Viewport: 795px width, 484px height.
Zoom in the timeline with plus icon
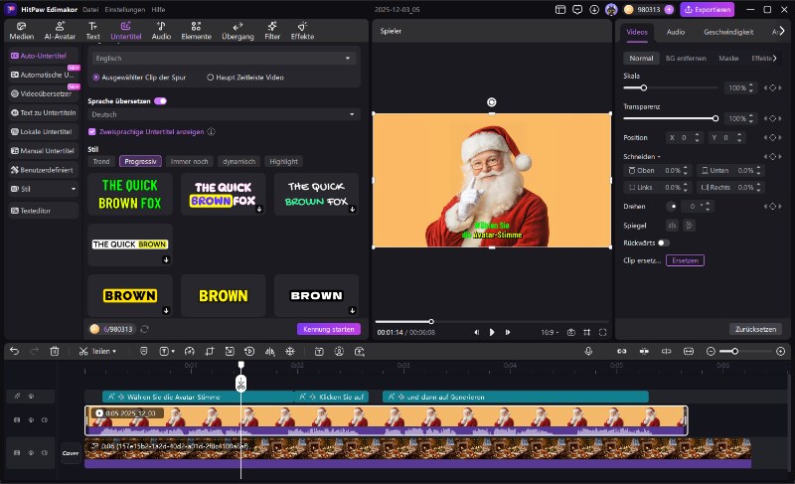click(x=781, y=351)
